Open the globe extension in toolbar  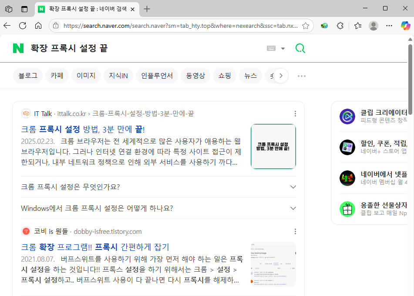click(324, 26)
